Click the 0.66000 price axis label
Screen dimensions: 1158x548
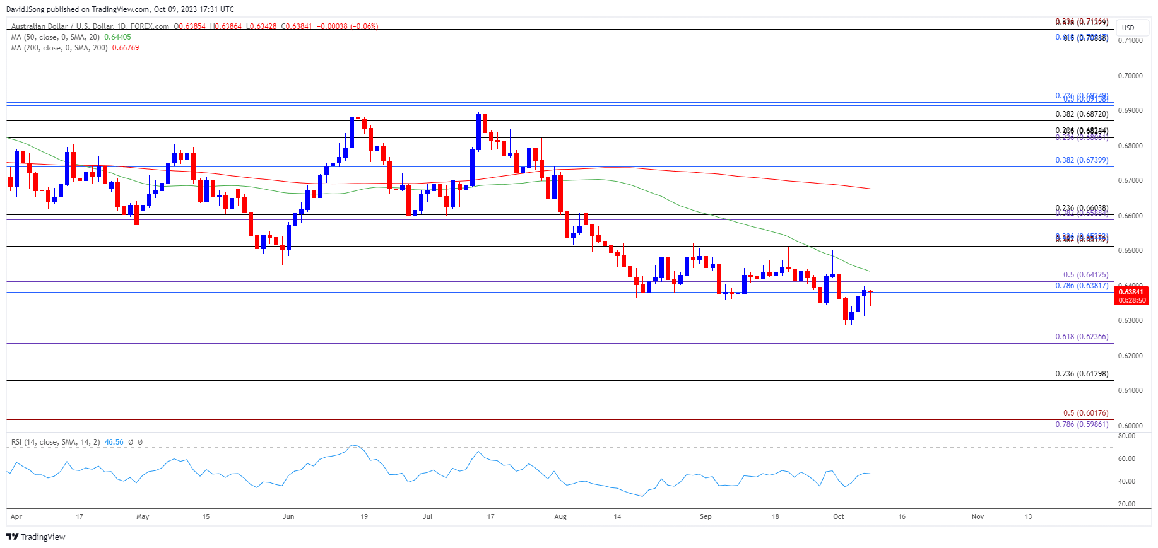[x=1130, y=216]
